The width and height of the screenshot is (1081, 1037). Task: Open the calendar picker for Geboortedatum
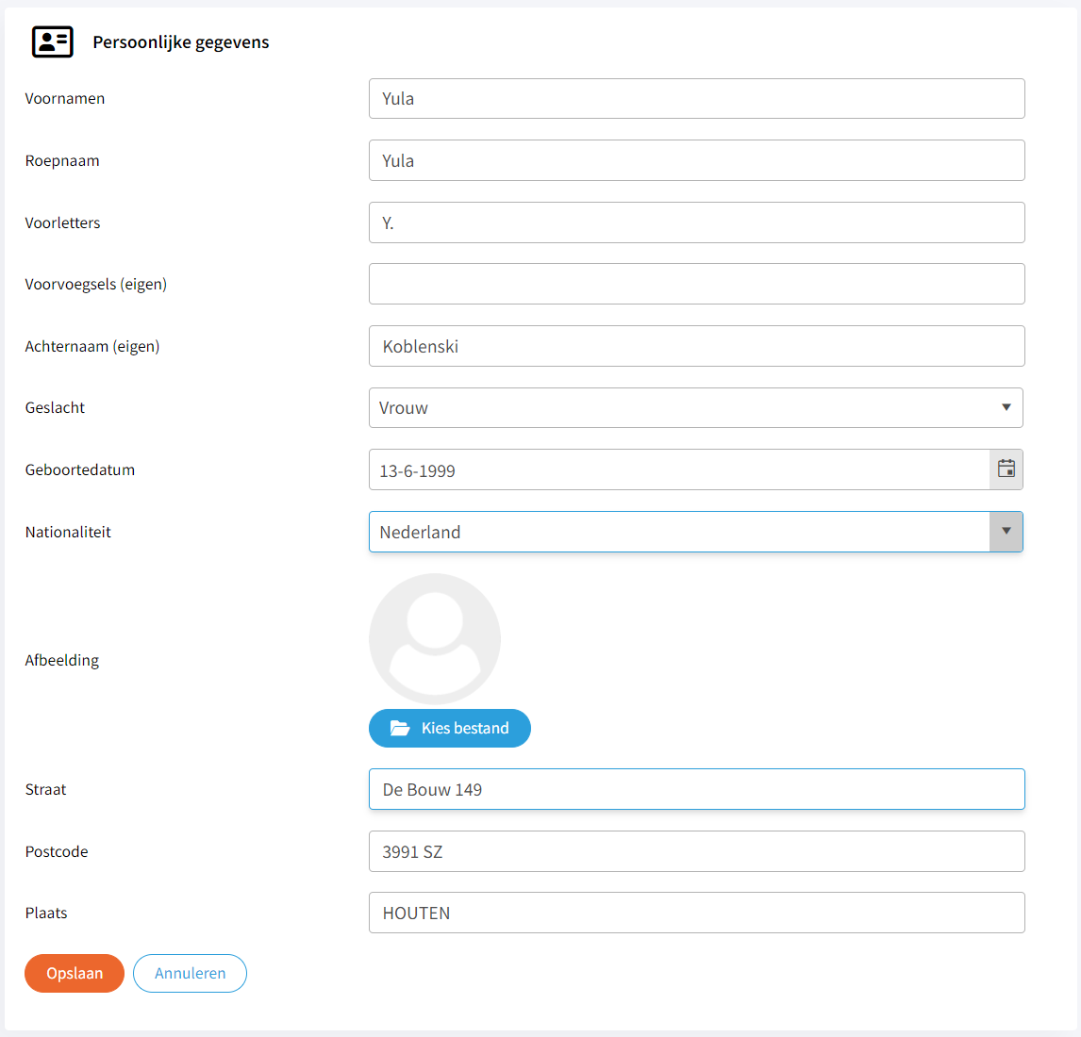pyautogui.click(x=1006, y=469)
